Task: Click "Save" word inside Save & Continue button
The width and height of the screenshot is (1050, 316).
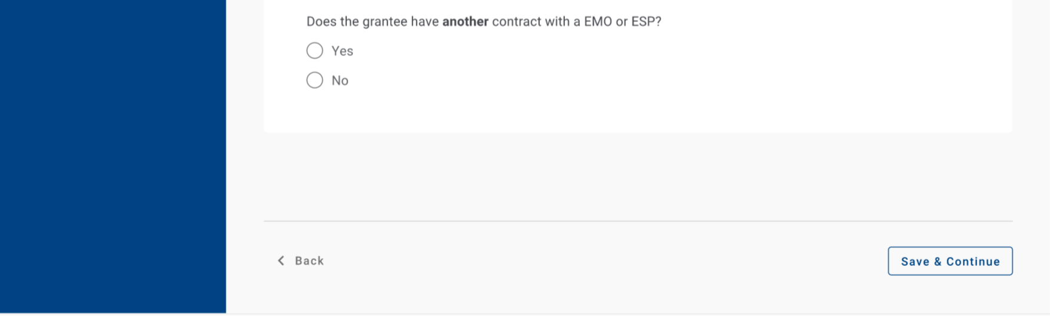Action: click(915, 261)
